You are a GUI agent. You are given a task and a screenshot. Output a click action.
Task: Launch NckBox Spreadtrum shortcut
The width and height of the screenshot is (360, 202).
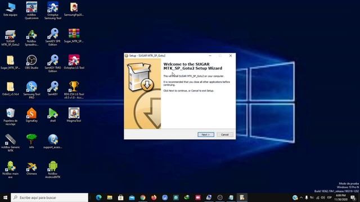31,38
